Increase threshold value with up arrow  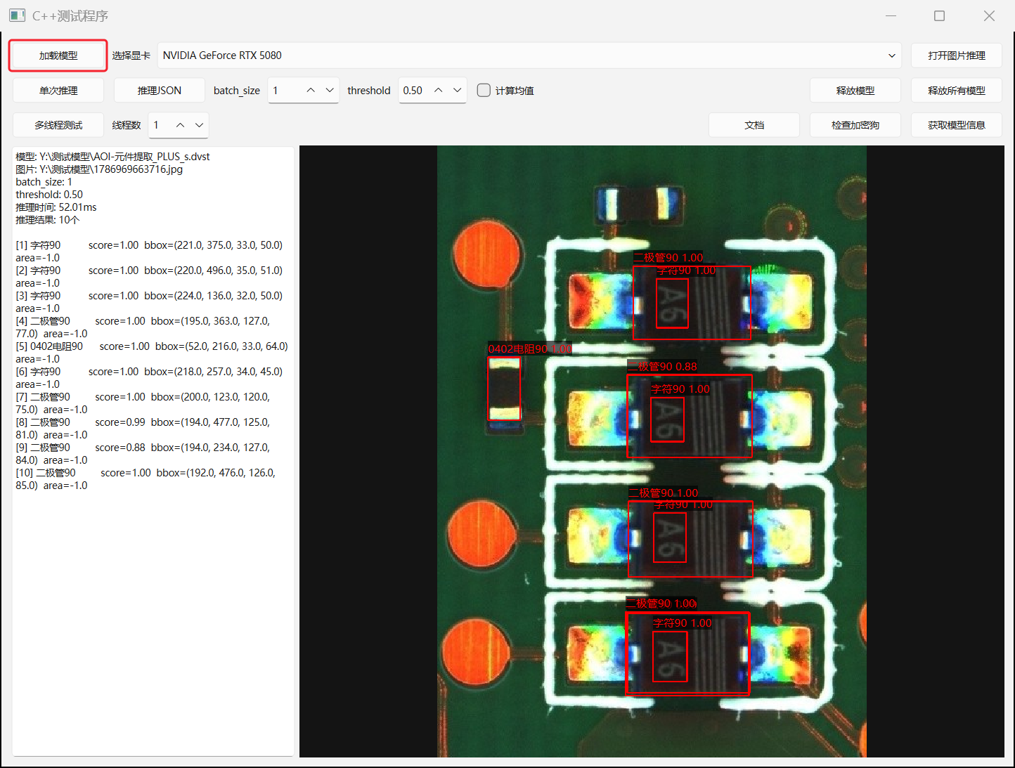[x=439, y=91]
